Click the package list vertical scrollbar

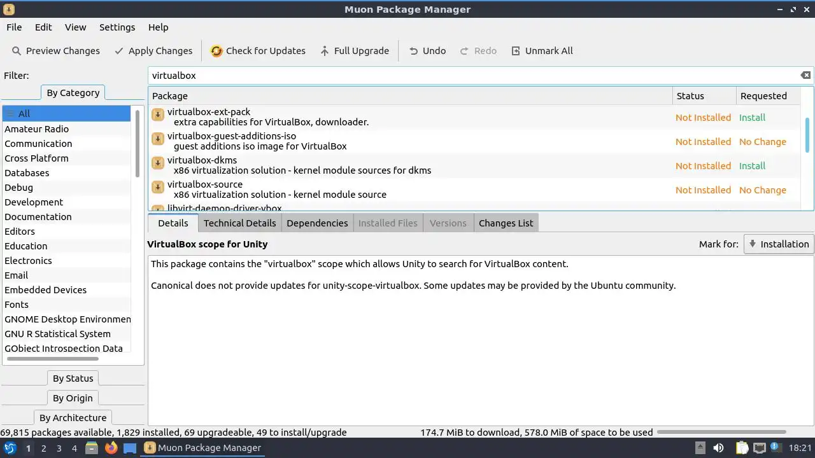coord(807,135)
